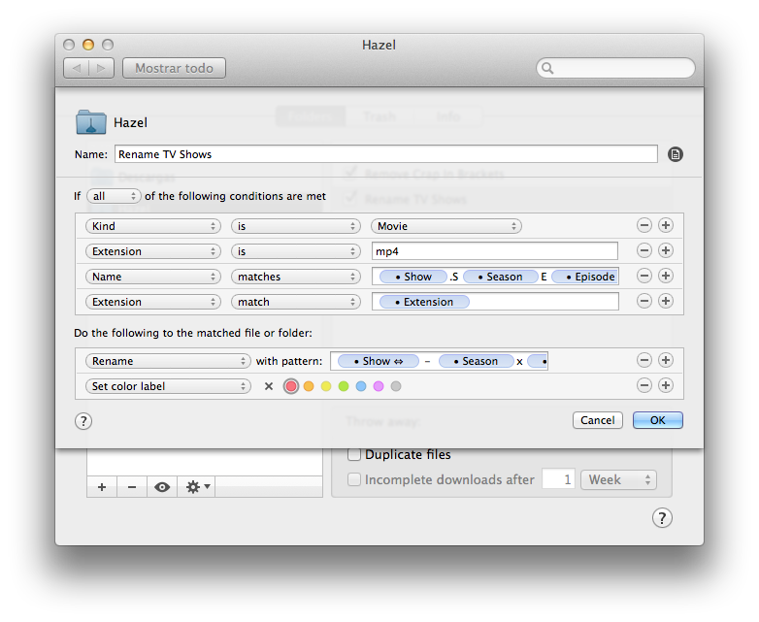Open the Movie kind value dropdown
The height and width of the screenshot is (622, 759).
click(446, 226)
